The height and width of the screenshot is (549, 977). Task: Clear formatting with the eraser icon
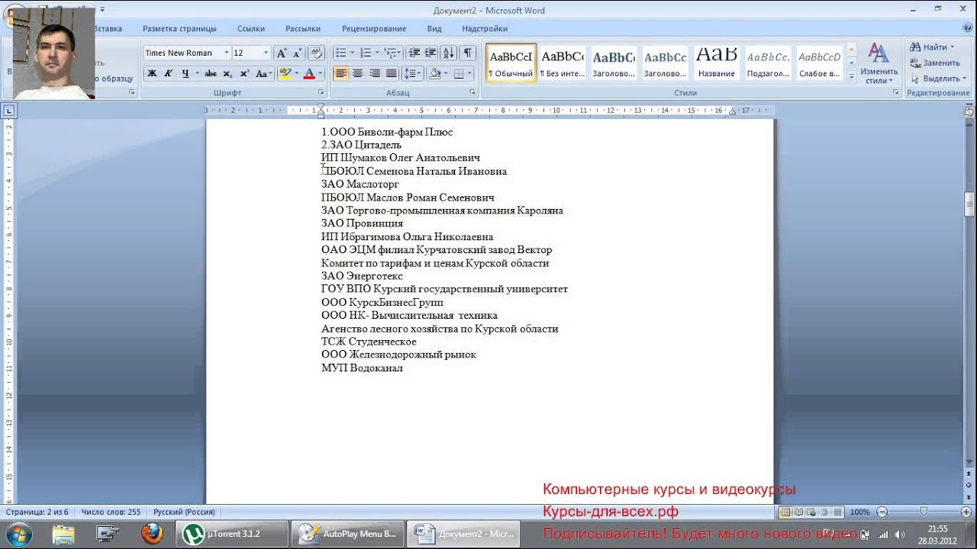[317, 53]
